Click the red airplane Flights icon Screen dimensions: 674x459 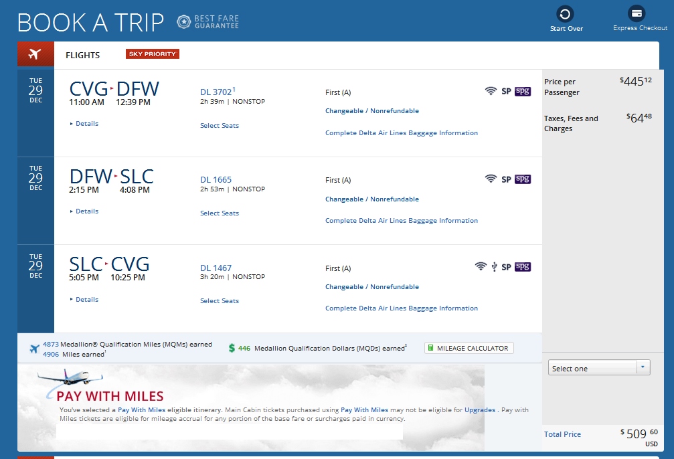coord(35,54)
